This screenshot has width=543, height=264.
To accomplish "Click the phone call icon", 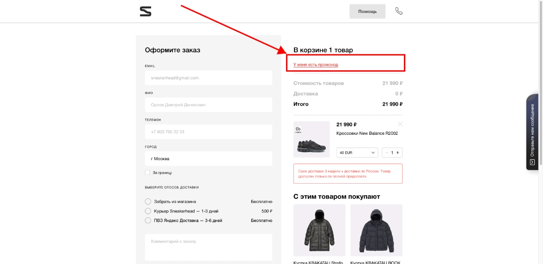I will pos(399,11).
